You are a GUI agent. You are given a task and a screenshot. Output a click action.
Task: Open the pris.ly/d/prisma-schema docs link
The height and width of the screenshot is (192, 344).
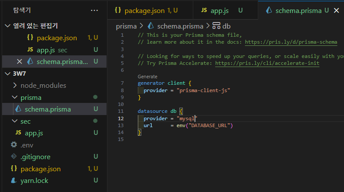point(291,42)
